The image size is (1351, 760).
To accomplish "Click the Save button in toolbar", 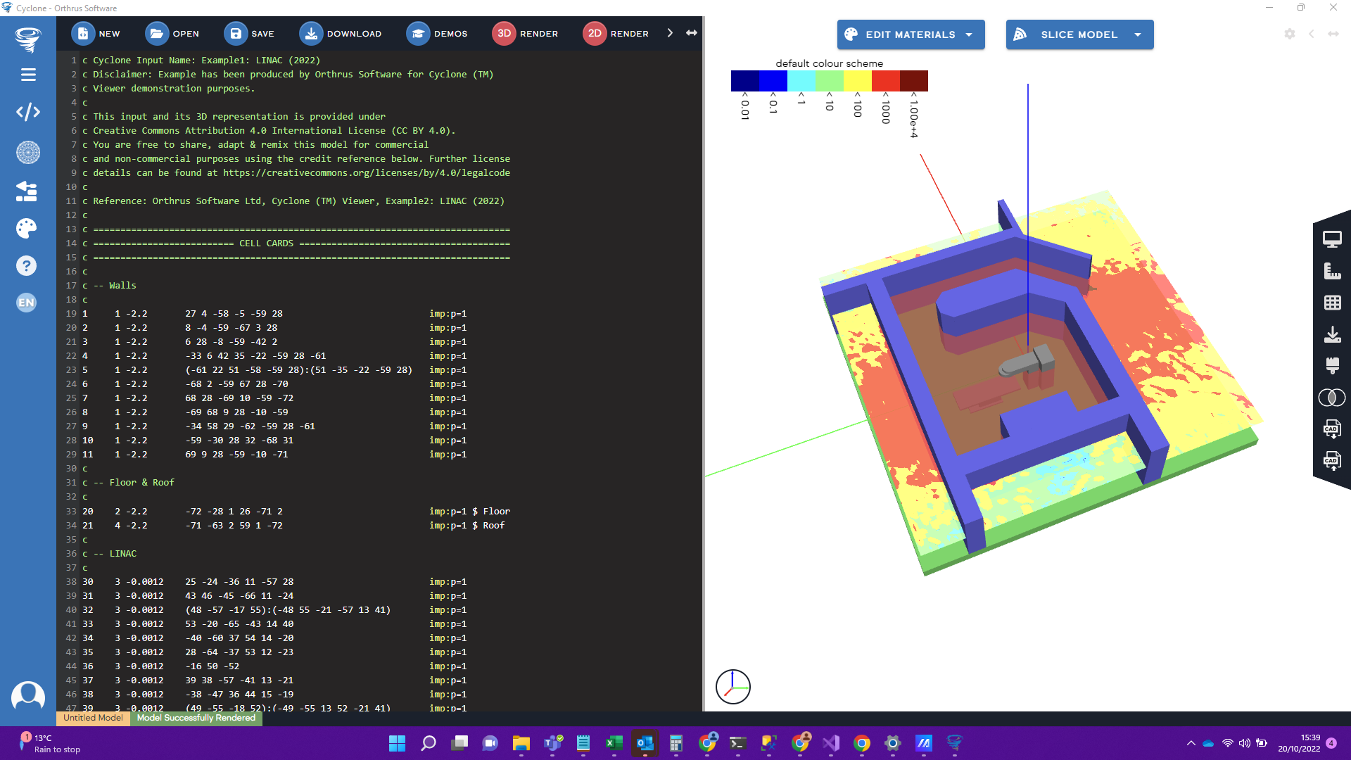I will (x=250, y=33).
